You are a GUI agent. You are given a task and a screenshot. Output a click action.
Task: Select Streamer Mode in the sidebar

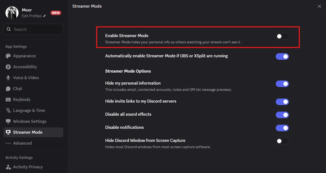(28, 132)
